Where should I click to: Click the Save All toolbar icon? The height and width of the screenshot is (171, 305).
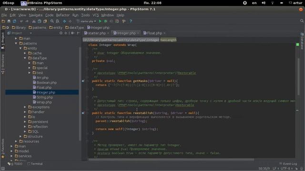click(9, 21)
